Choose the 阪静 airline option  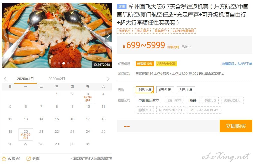click(193, 100)
